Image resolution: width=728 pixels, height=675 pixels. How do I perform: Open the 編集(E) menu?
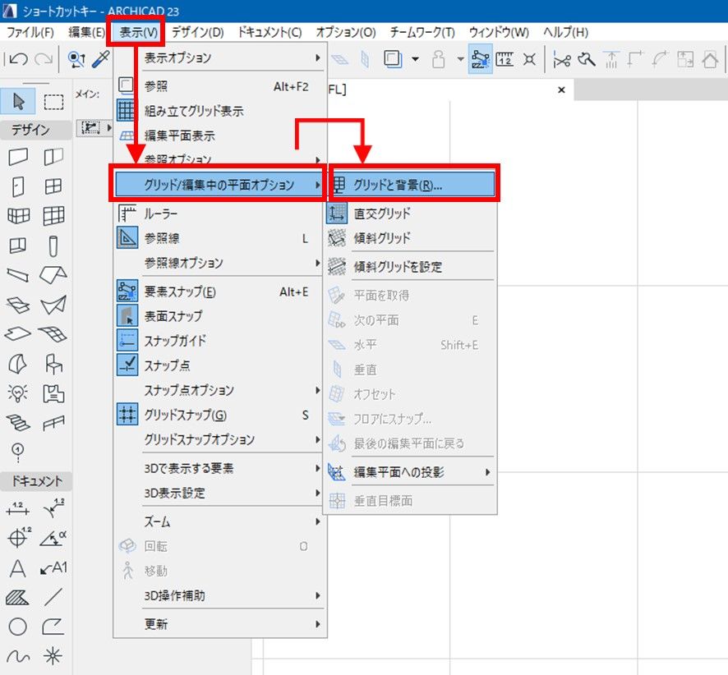tap(86, 32)
